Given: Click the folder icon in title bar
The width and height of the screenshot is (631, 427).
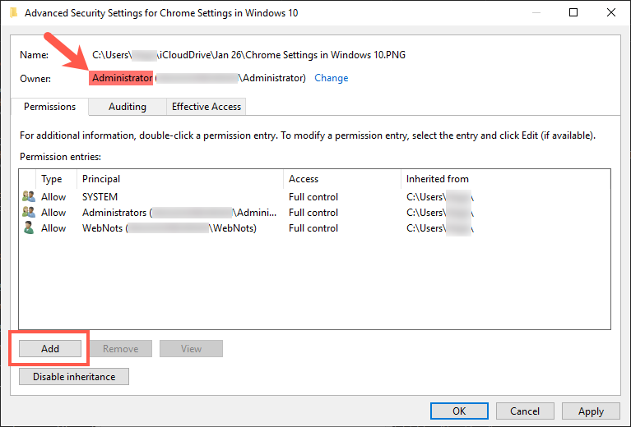Looking at the screenshot, I should (11, 13).
